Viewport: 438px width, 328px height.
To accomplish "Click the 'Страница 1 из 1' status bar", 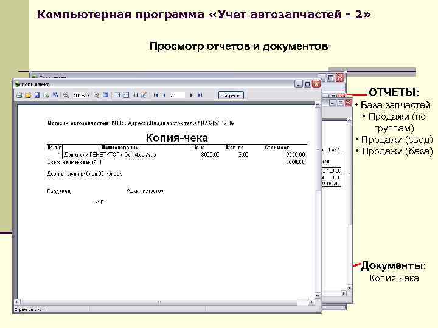I will pos(30,309).
